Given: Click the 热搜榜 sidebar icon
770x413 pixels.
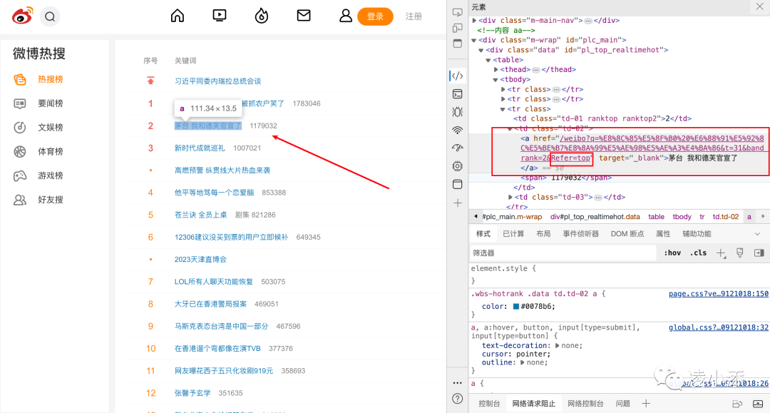Looking at the screenshot, I should (x=20, y=80).
